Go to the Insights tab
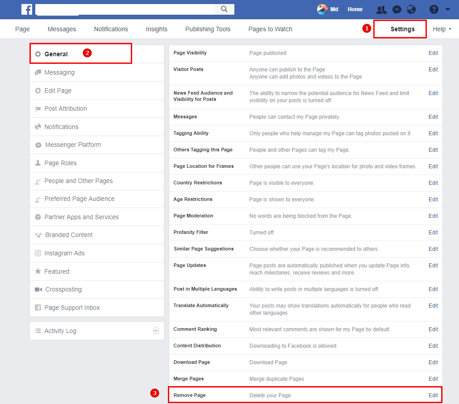 (x=157, y=29)
